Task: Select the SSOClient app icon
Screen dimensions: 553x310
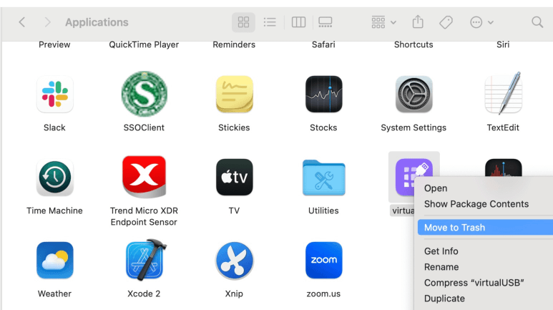Action: pyautogui.click(x=145, y=94)
